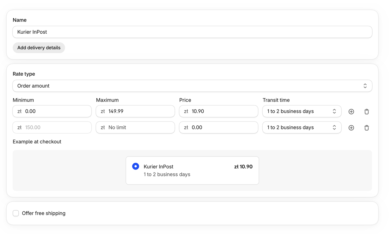Edit the Maximum field showing 149.99
389x234 pixels.
135,111
